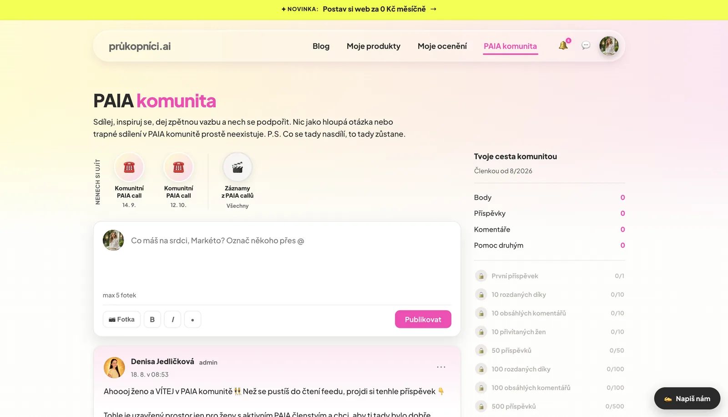Click the Fotka upload button

pos(121,320)
